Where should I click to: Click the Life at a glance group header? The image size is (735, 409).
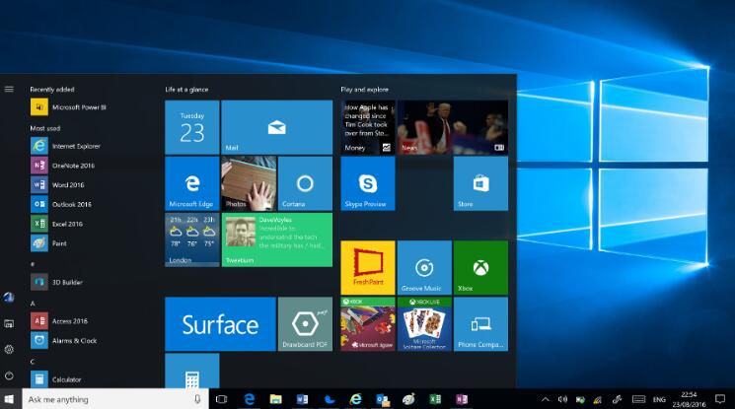(186, 90)
